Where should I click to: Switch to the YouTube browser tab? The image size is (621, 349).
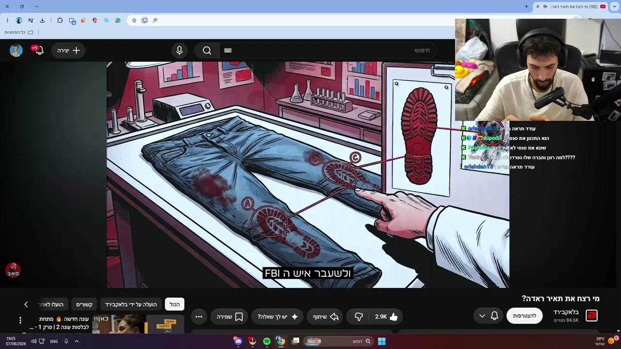tap(571, 6)
